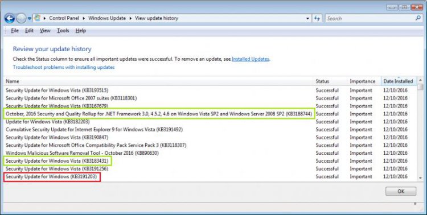Open the View menu
The width and height of the screenshot is (427, 215).
[45, 31]
